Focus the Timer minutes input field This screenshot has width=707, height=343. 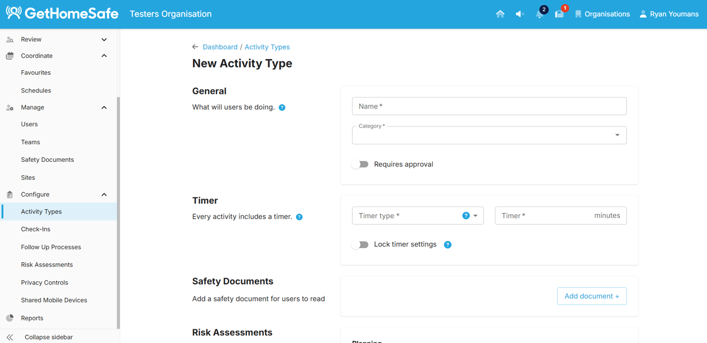coord(560,215)
